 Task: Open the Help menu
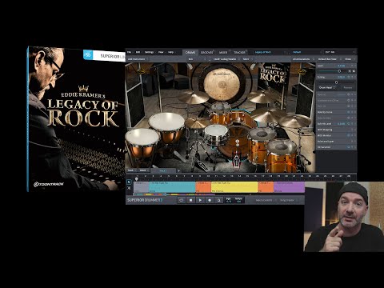click(170, 52)
